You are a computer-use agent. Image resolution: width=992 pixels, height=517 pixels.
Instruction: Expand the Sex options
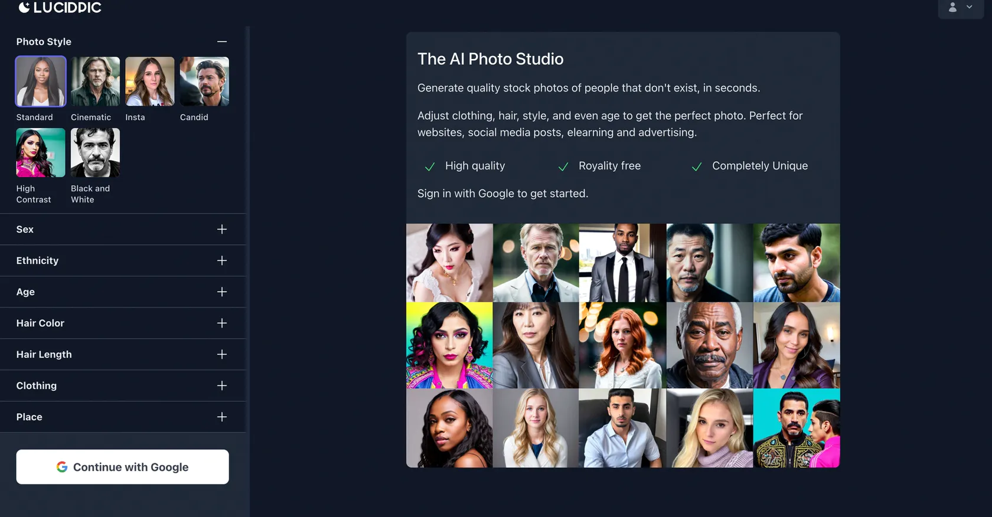[222, 230]
